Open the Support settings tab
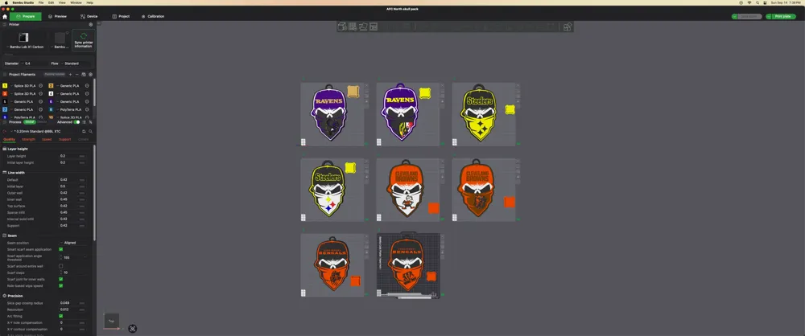805x336 pixels. point(64,139)
